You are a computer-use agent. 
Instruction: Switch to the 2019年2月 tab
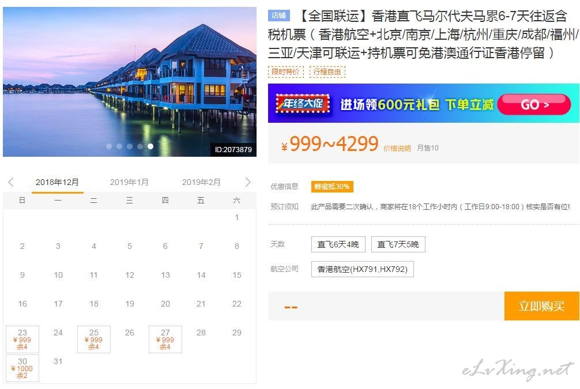pyautogui.click(x=201, y=182)
